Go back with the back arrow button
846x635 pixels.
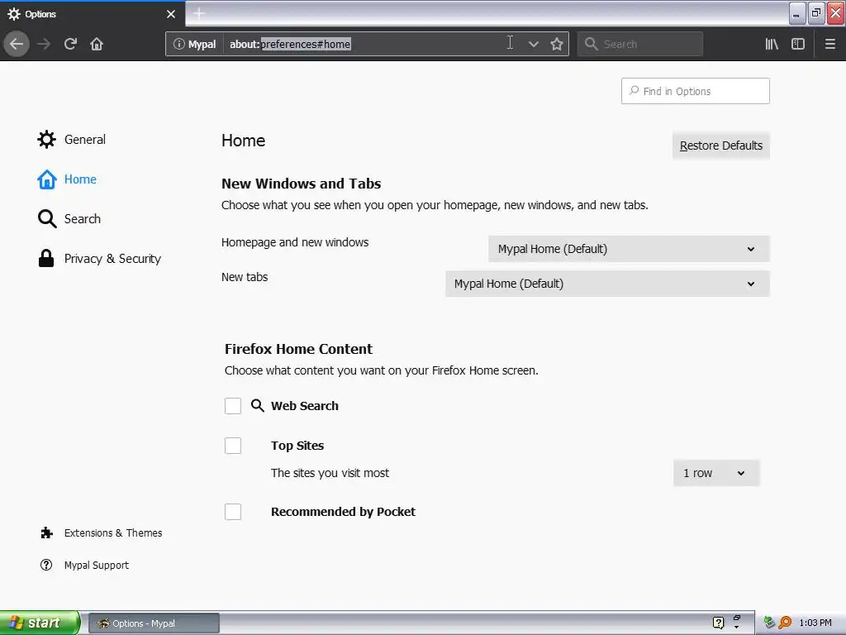point(17,44)
